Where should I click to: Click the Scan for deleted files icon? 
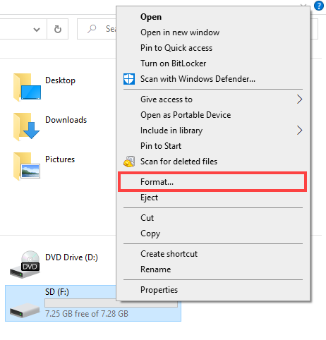click(129, 162)
